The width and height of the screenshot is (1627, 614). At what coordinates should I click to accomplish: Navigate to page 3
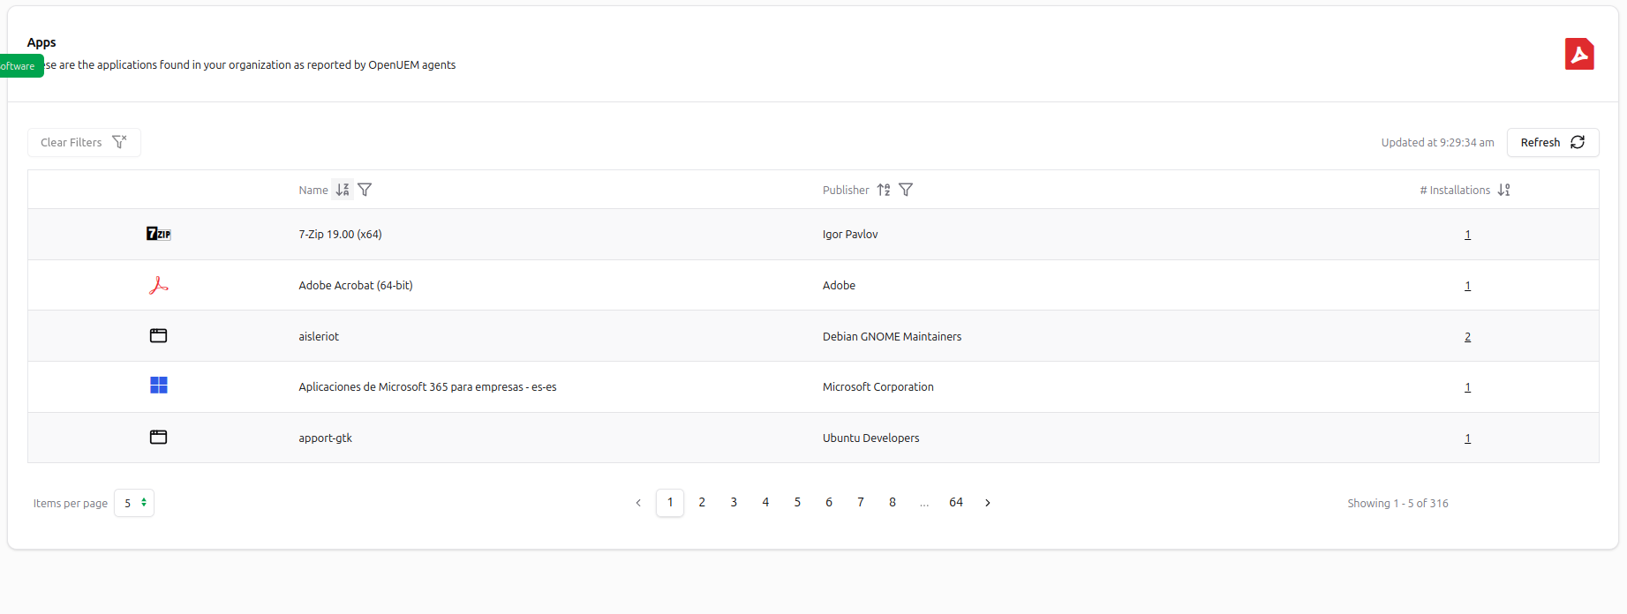[x=733, y=502]
